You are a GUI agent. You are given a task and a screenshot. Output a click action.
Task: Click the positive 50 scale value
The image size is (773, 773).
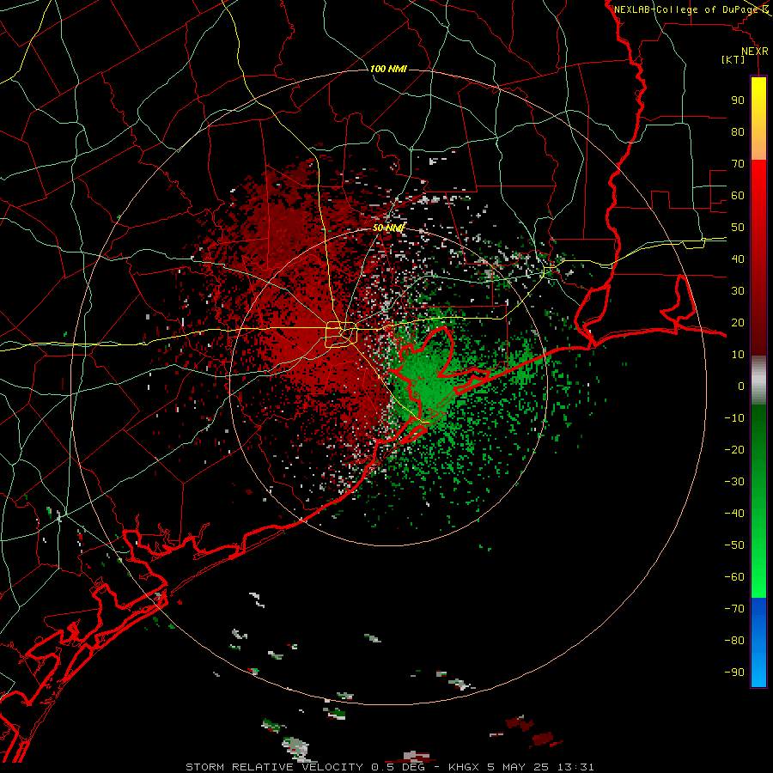coord(738,228)
